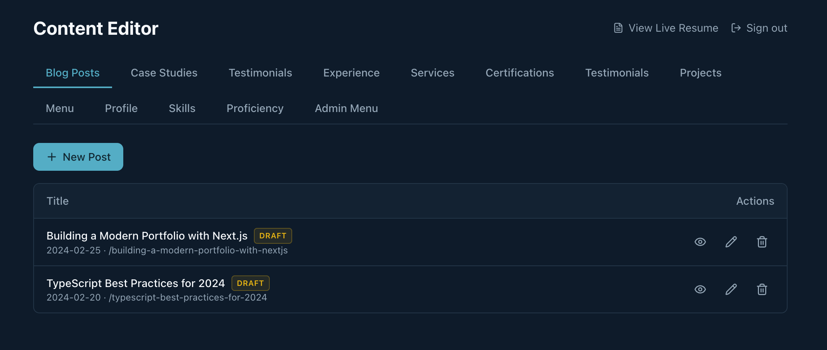Open the Proficiency tab
827x350 pixels.
pyautogui.click(x=255, y=108)
